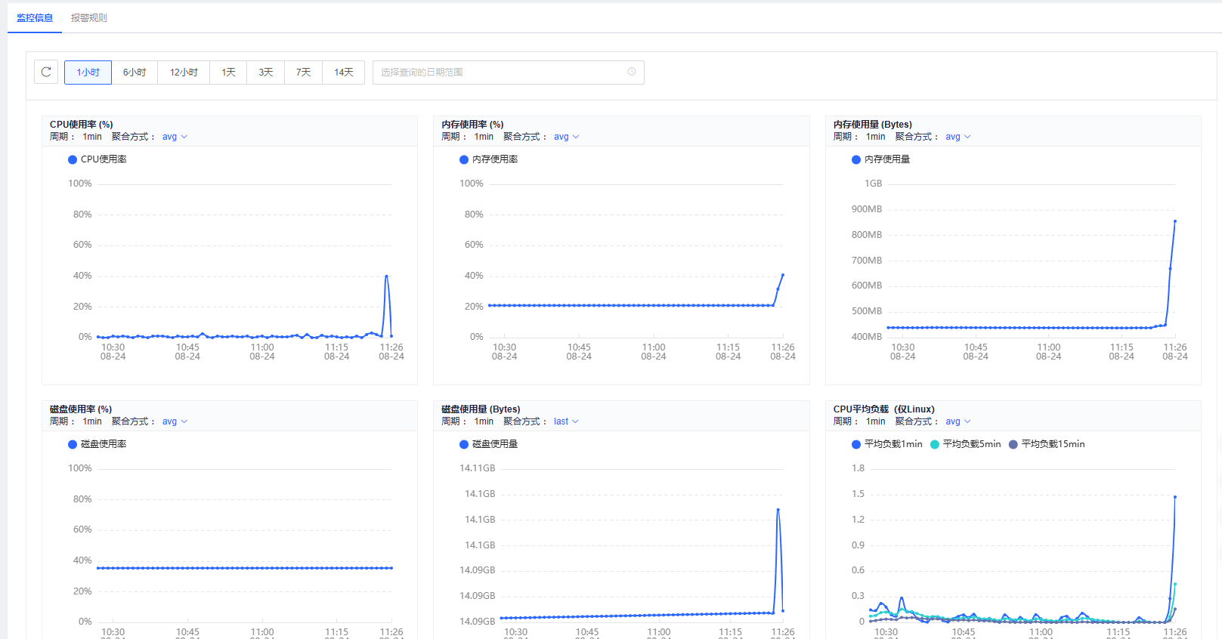Toggle the 磁盘使用量 legend series

pos(489,444)
